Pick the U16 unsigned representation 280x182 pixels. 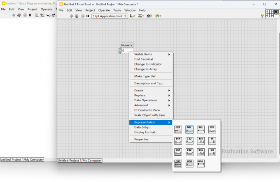pos(201,152)
